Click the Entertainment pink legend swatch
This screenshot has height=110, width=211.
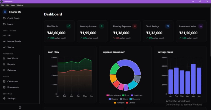tap(108, 95)
